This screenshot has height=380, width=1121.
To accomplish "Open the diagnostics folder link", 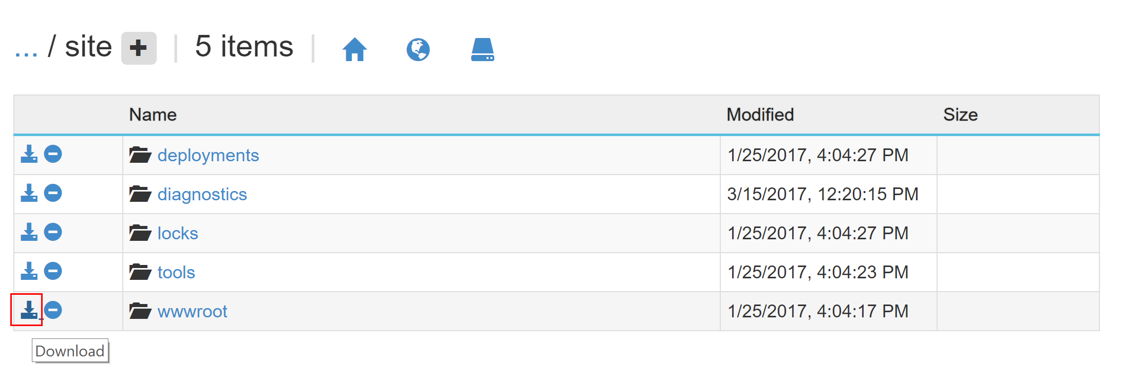I will (202, 194).
